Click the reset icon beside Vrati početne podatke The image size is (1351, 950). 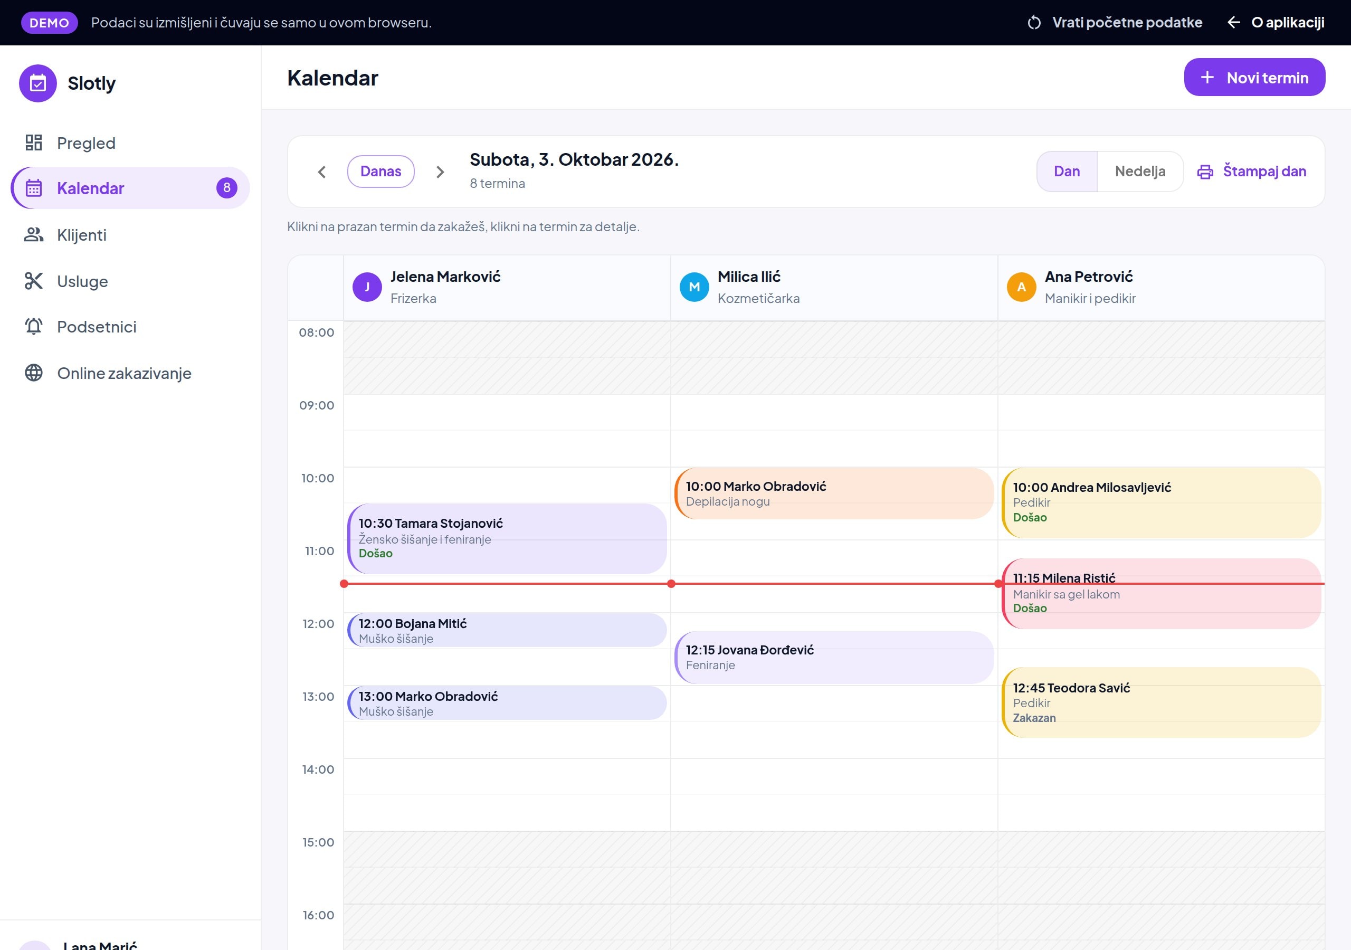[x=1034, y=22]
